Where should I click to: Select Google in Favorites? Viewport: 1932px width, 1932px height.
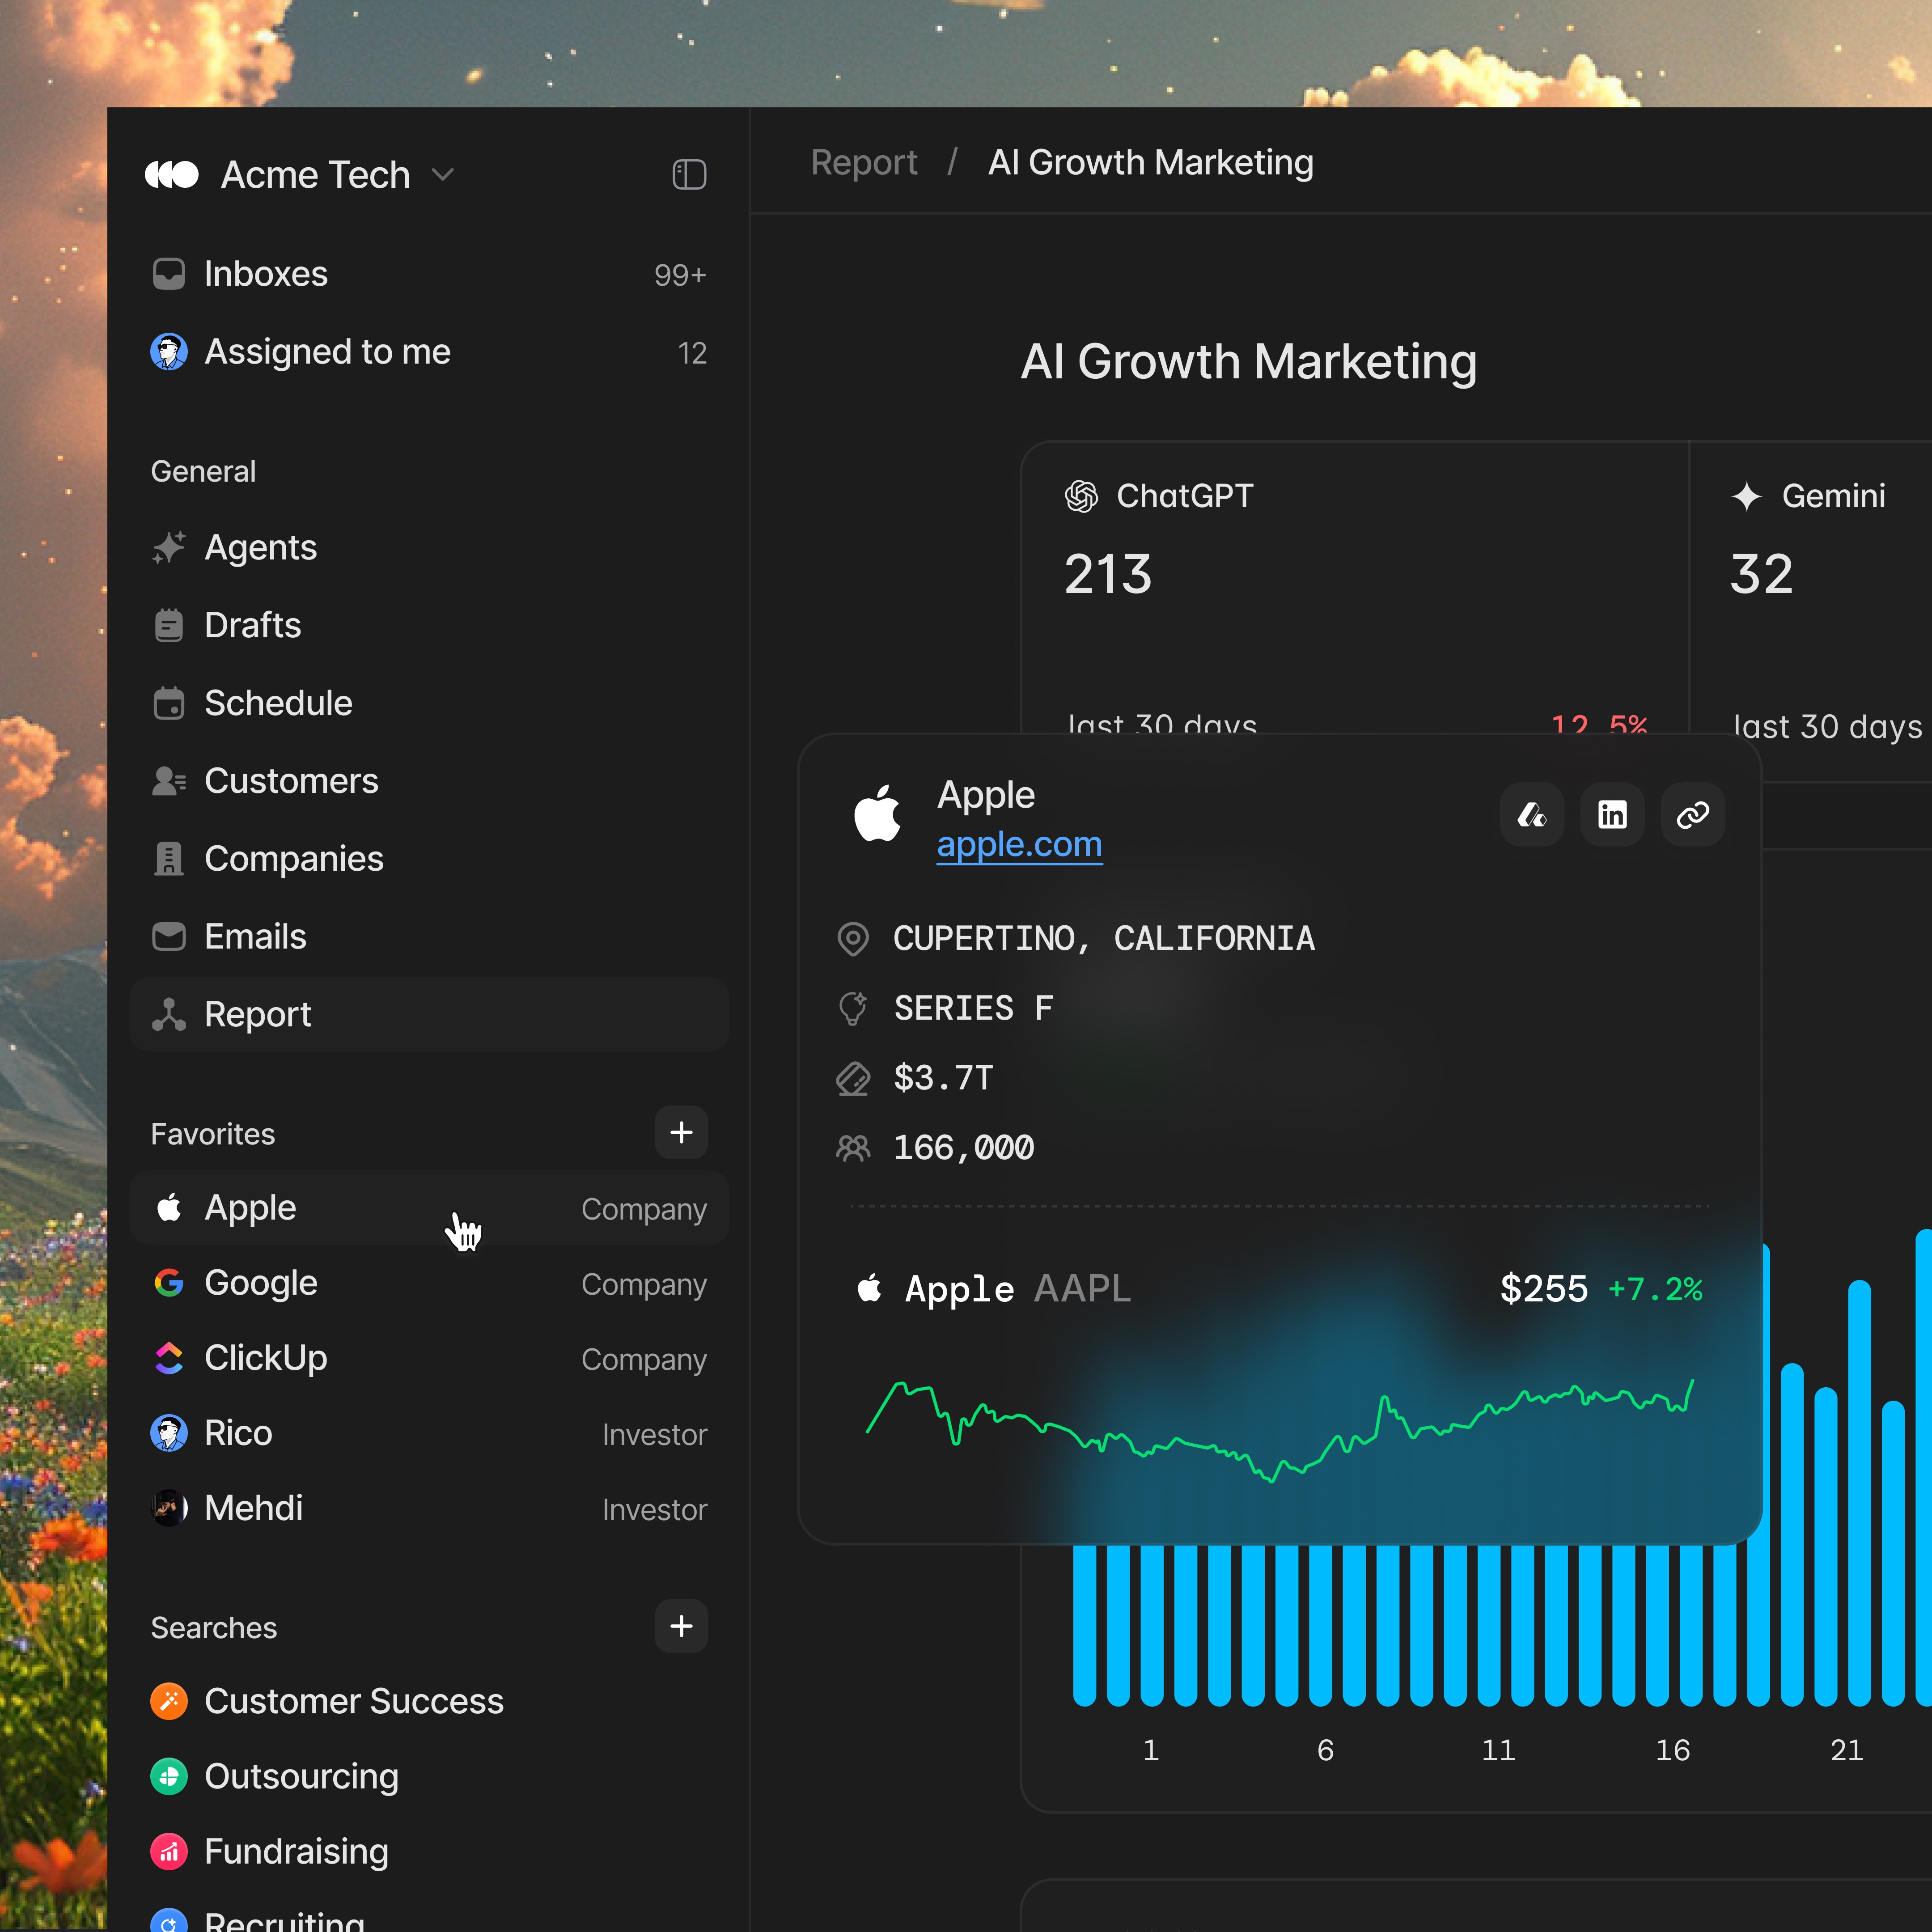click(261, 1283)
